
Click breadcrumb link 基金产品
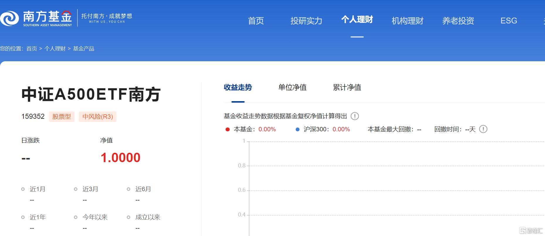(84, 49)
